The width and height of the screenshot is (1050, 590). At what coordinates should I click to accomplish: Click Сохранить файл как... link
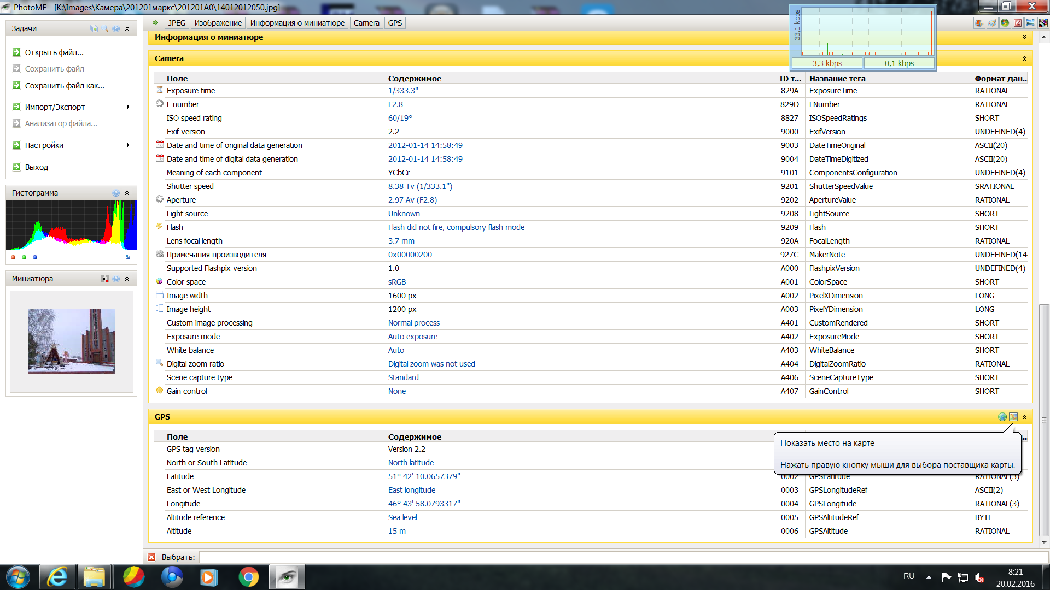pos(65,86)
